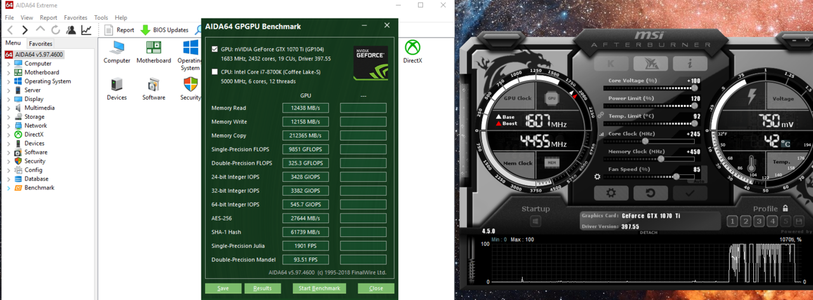Expand the Server tree node
Image resolution: width=813 pixels, height=300 pixels.
click(9, 90)
